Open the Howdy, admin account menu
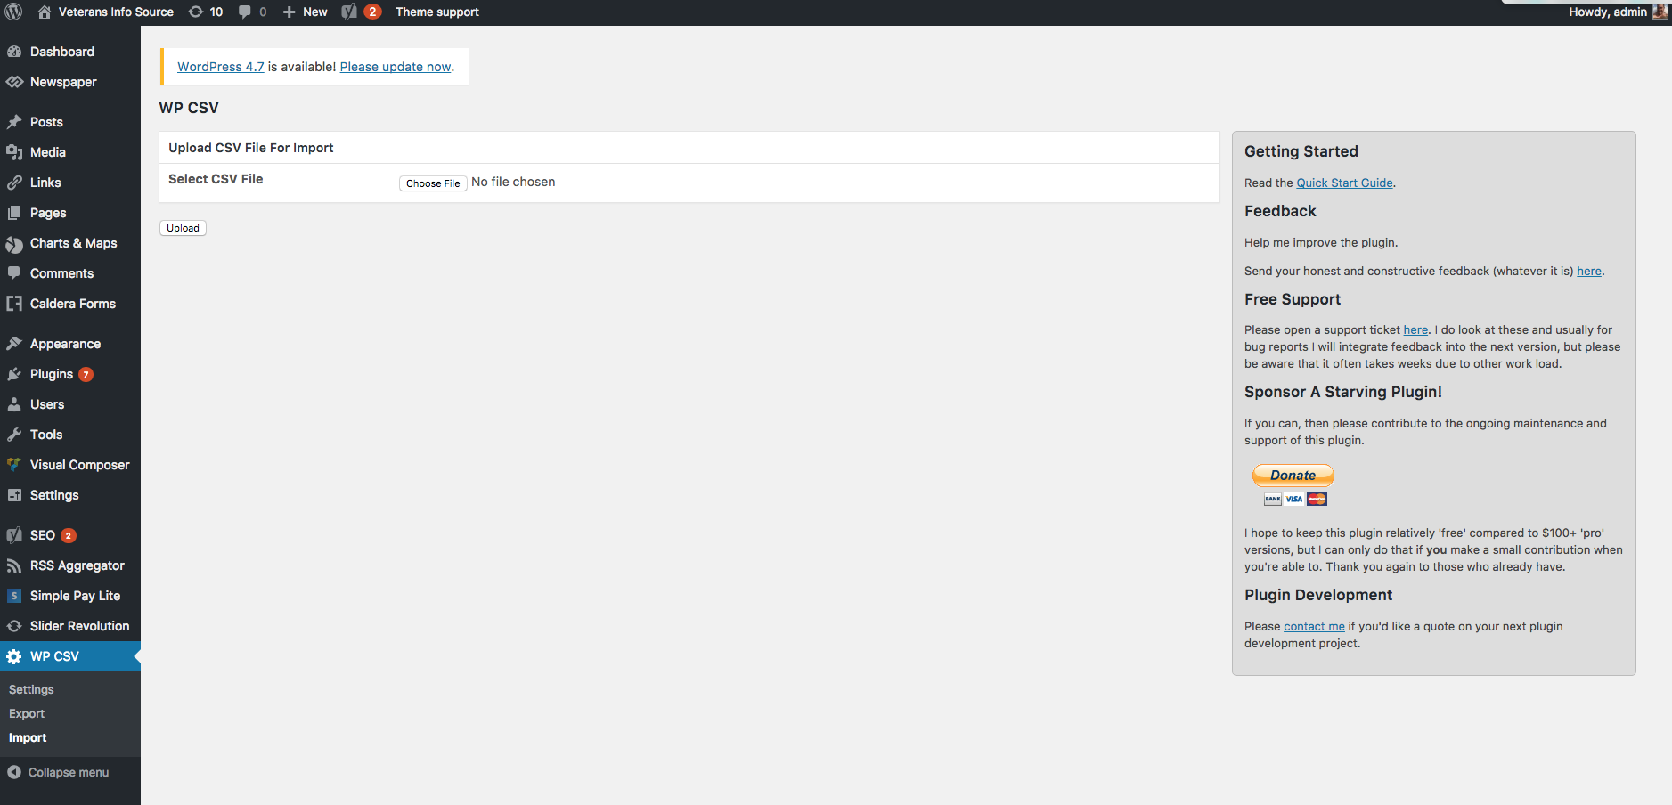The height and width of the screenshot is (805, 1672). 1618,12
